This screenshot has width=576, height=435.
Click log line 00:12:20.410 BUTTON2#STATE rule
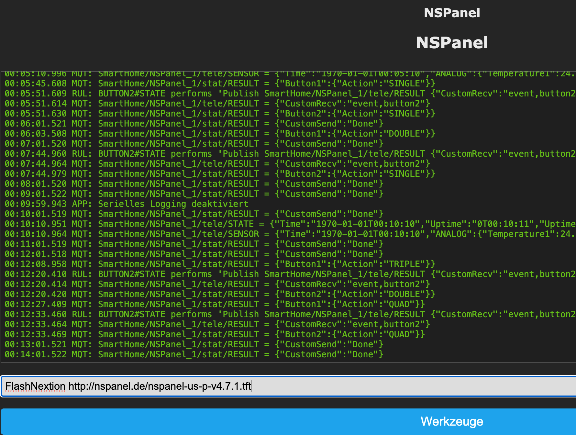290,274
